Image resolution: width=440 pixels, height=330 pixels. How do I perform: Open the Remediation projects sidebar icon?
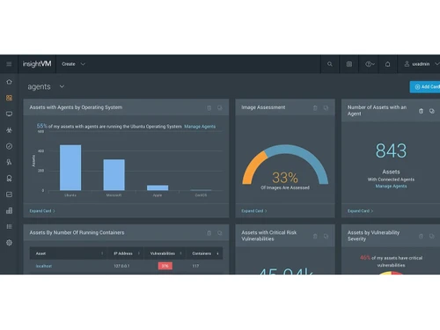pos(9,162)
